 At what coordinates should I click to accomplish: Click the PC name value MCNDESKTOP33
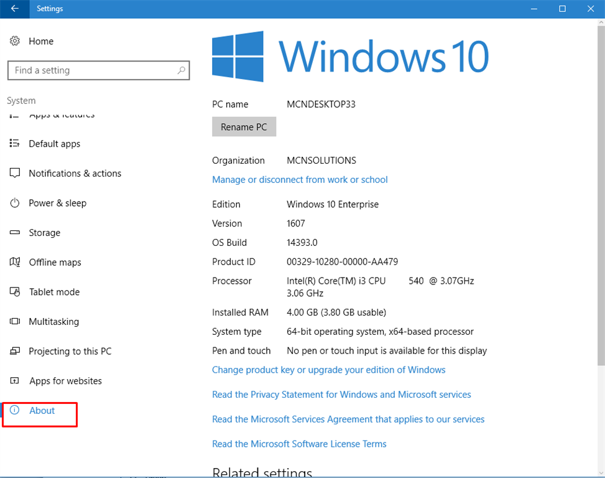click(x=321, y=104)
